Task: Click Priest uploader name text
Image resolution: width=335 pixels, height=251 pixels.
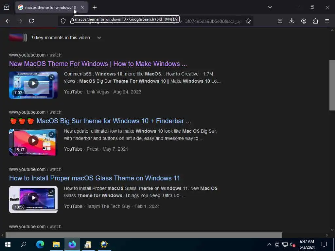Action: click(x=93, y=149)
